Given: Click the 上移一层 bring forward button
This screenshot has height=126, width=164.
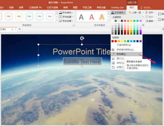Looking at the screenshot, I should tap(135, 12).
